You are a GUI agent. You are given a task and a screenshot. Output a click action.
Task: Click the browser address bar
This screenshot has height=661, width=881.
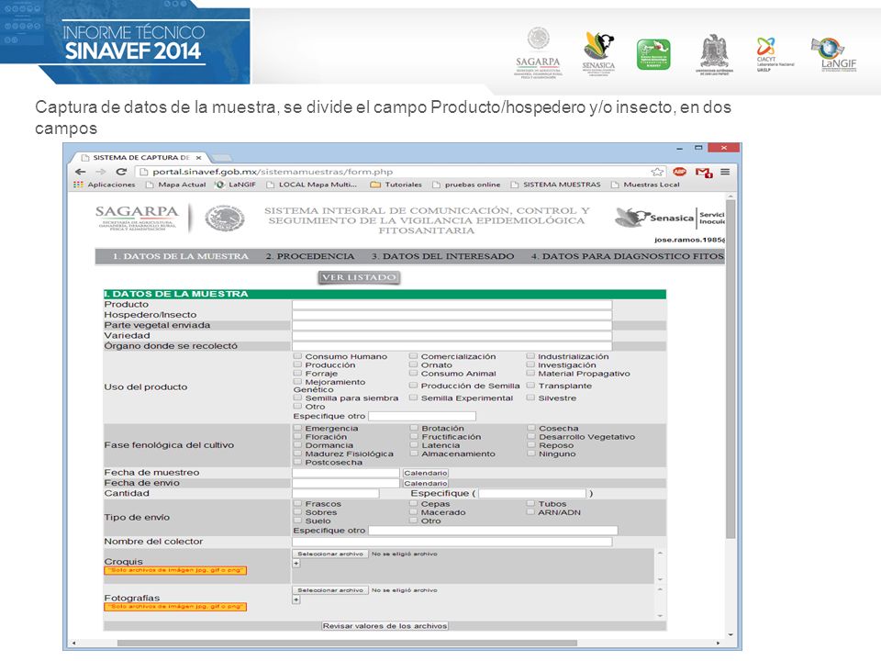pyautogui.click(x=402, y=172)
